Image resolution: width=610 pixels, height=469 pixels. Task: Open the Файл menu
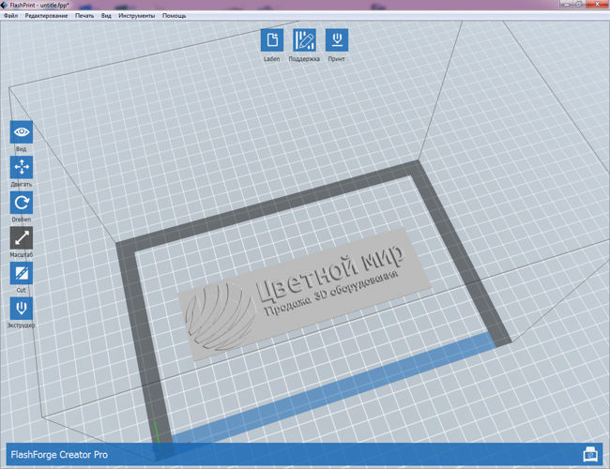[11, 16]
